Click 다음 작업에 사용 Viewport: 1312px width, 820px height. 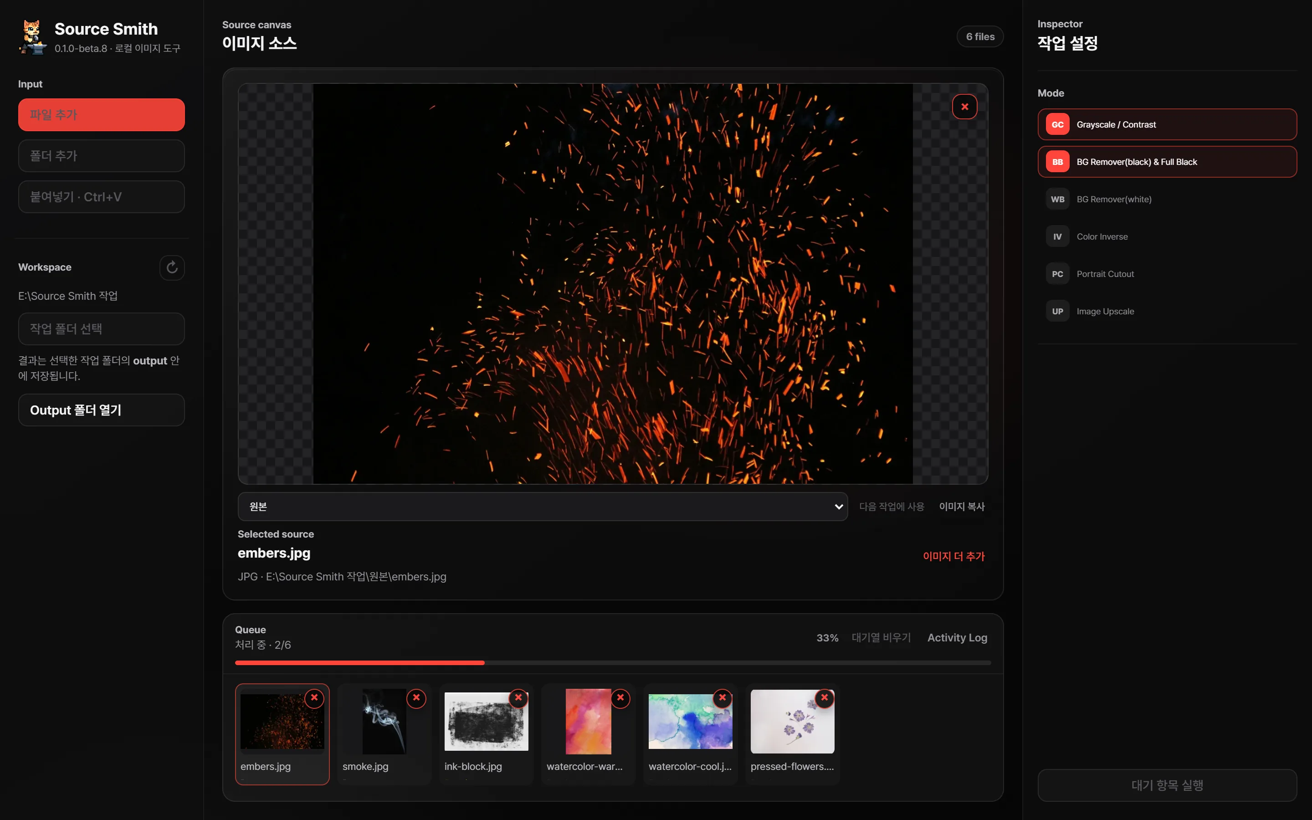coord(892,507)
